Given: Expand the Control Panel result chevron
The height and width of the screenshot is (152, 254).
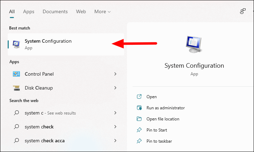Looking at the screenshot, I should click(115, 74).
